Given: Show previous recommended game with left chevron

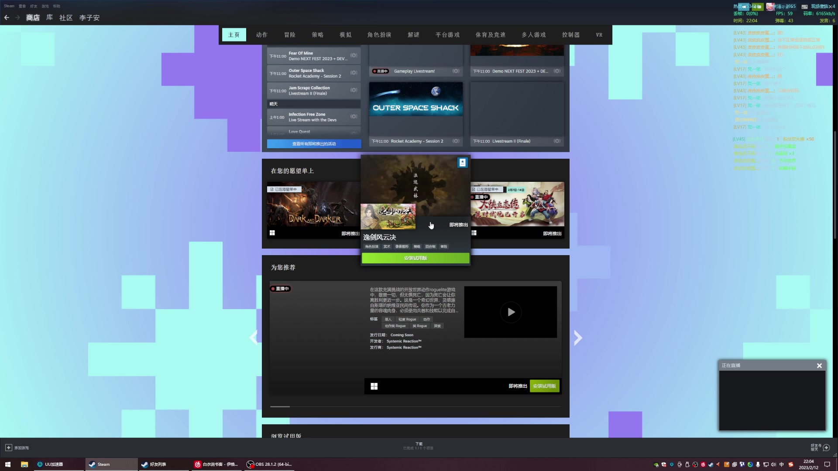Looking at the screenshot, I should pos(253,338).
